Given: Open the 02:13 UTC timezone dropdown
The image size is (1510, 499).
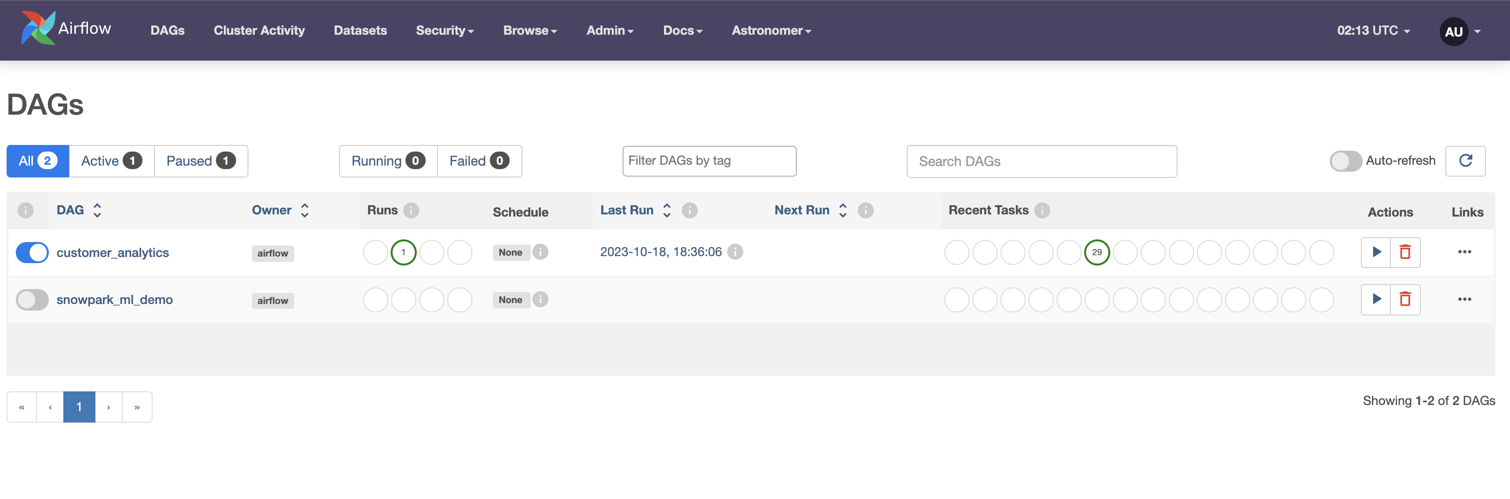Looking at the screenshot, I should [x=1373, y=30].
